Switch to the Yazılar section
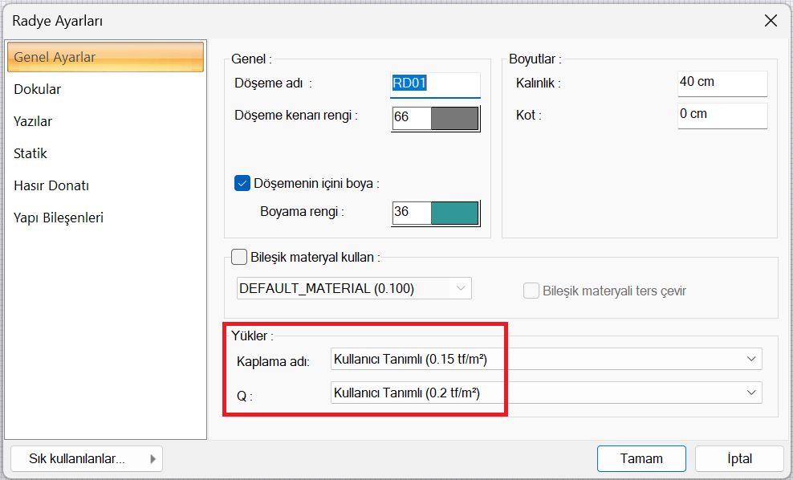The image size is (793, 480). coord(33,121)
